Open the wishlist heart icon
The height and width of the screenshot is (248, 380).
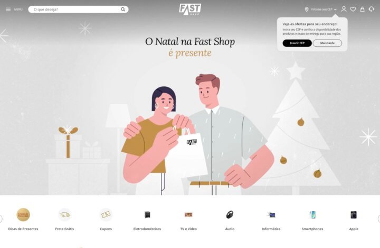[353, 9]
